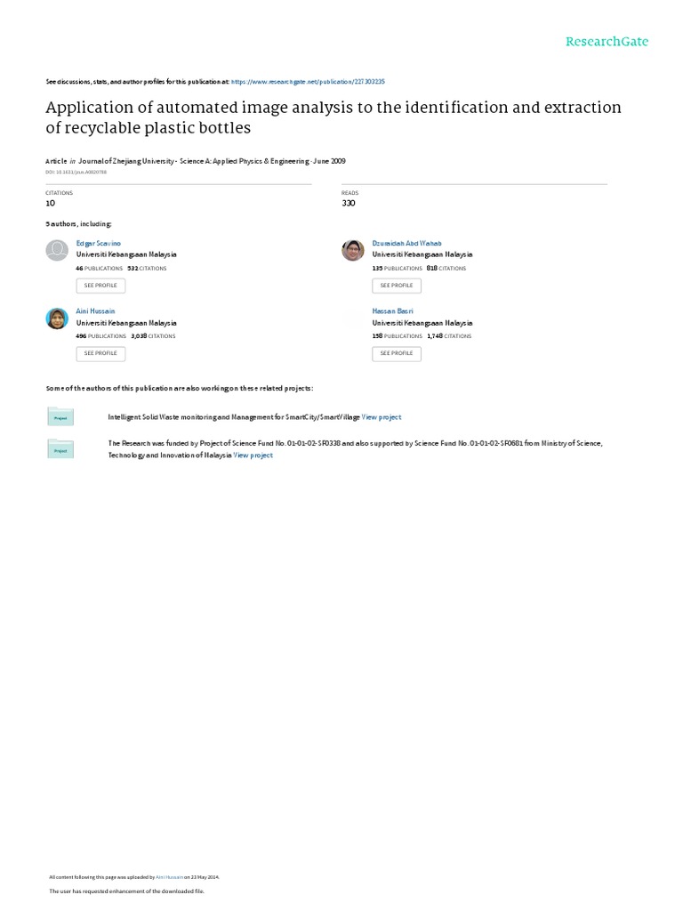Click the article title heading
The height and width of the screenshot is (911, 683).
[333, 117]
